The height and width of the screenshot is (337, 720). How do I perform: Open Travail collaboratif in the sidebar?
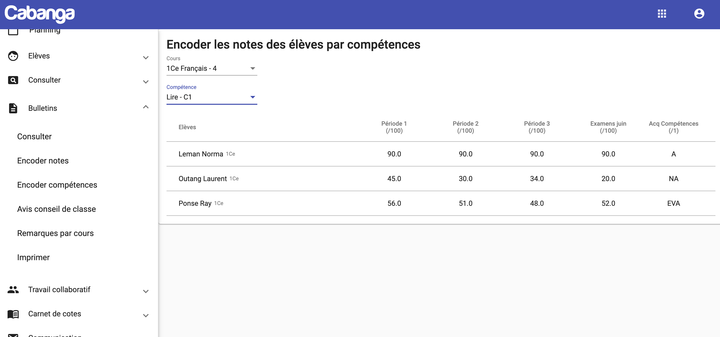click(59, 290)
